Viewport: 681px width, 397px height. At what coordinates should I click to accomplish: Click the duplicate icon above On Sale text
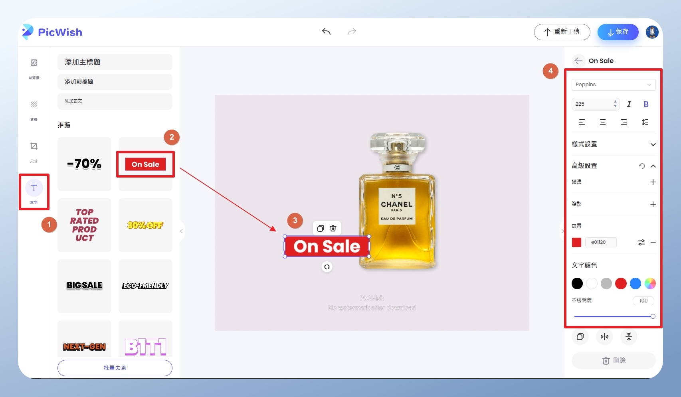pyautogui.click(x=321, y=228)
